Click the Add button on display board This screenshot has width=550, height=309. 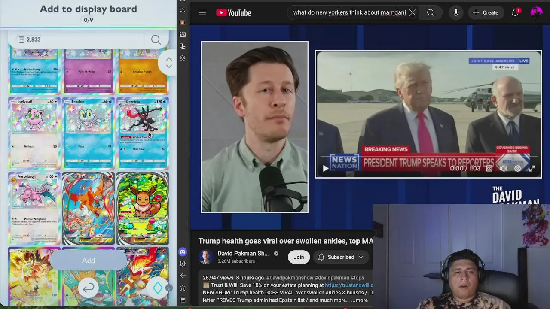[x=89, y=261]
